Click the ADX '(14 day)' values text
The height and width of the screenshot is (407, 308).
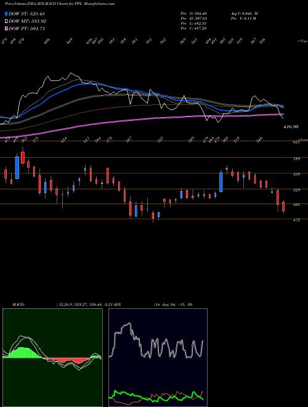[x=173, y=305]
